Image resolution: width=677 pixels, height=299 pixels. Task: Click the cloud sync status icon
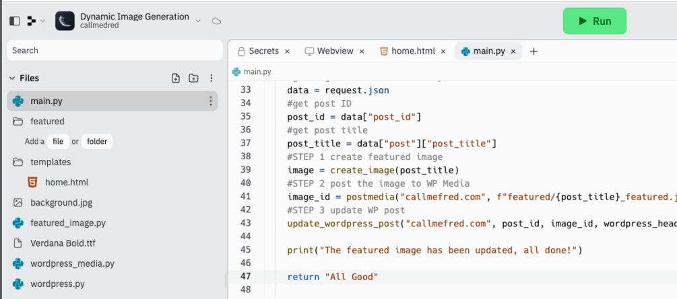216,21
